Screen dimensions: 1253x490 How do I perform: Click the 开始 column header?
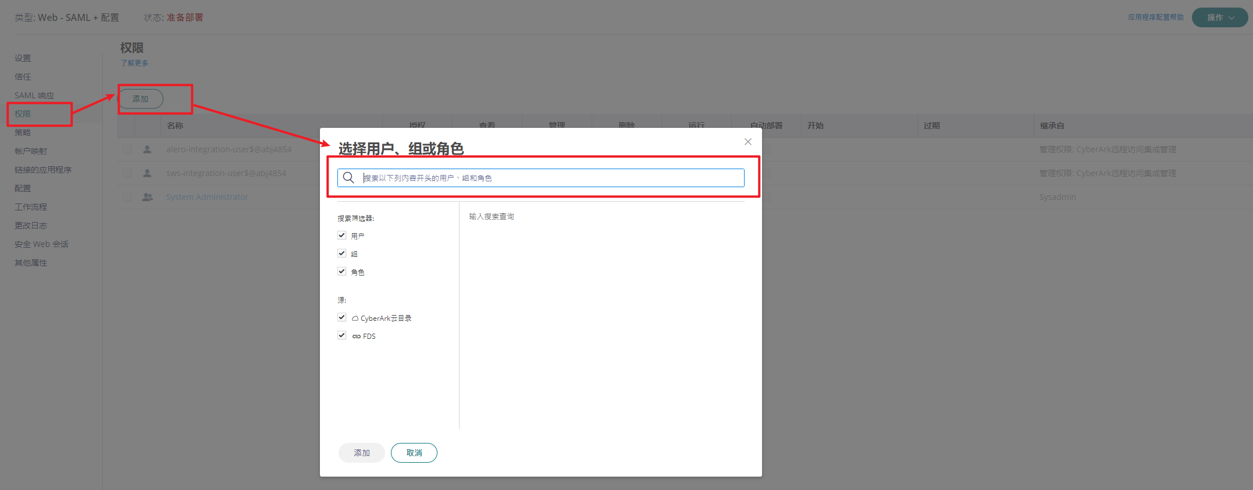[x=816, y=126]
